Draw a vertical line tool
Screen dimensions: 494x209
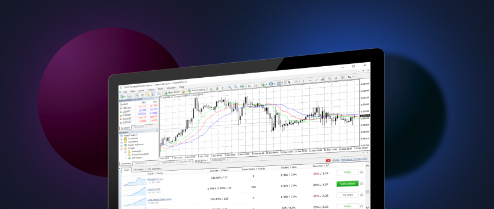pyautogui.click(x=304, y=81)
